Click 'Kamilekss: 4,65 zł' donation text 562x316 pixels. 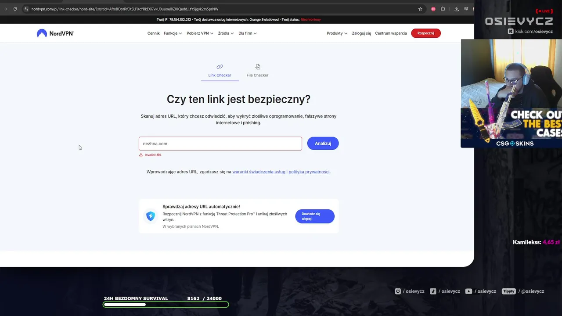click(536, 242)
